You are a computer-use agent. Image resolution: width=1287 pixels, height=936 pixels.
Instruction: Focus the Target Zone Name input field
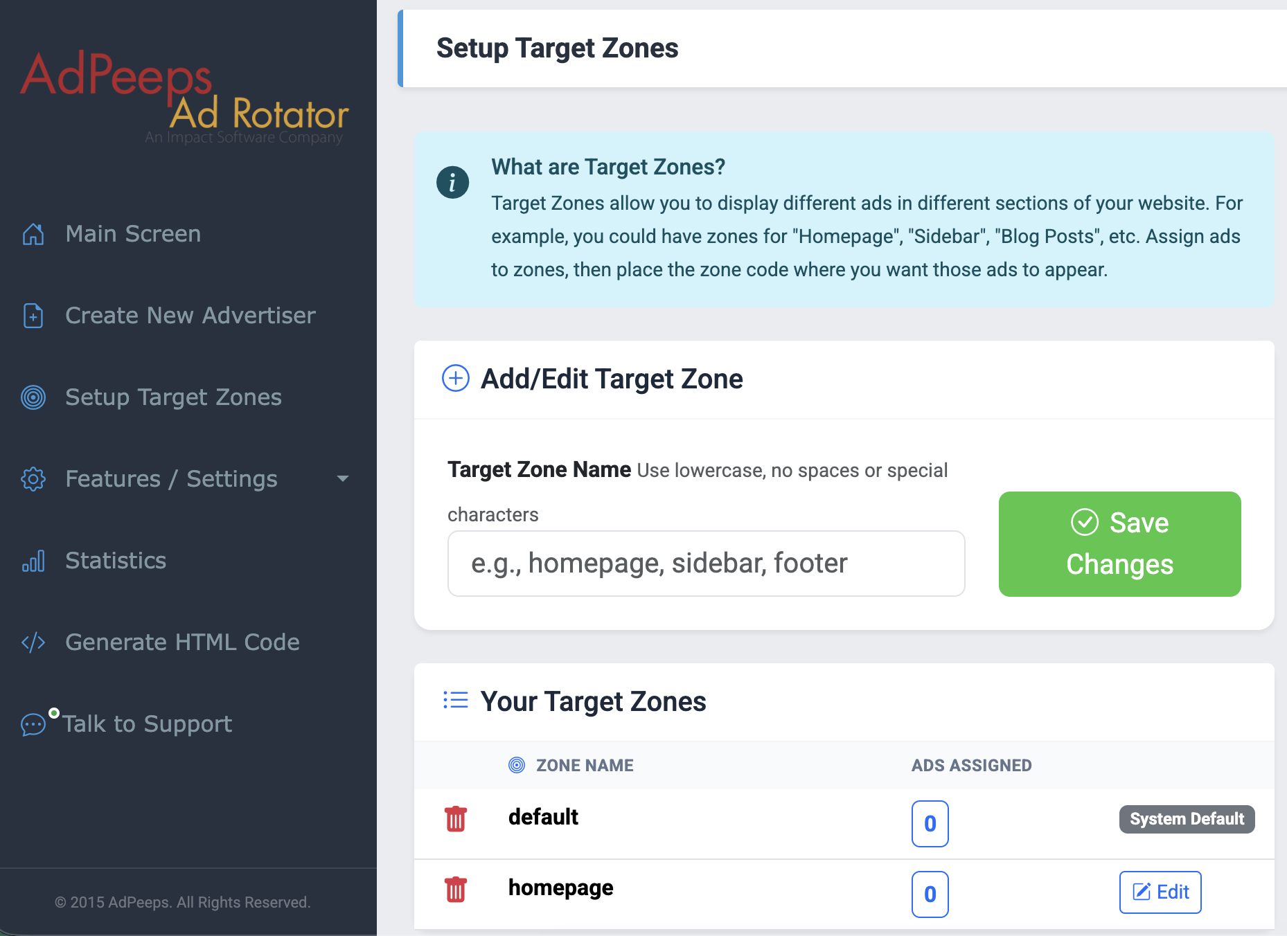tap(706, 564)
